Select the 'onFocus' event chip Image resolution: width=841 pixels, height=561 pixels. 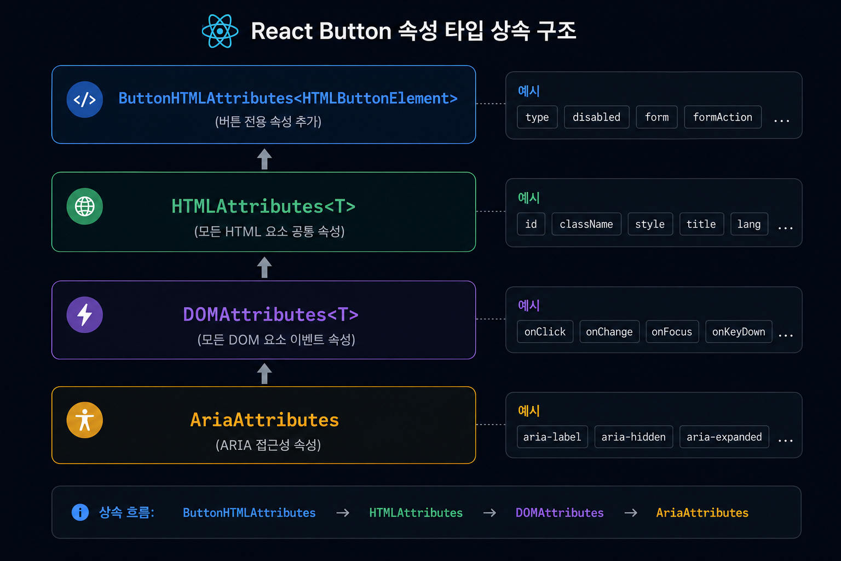pos(672,331)
